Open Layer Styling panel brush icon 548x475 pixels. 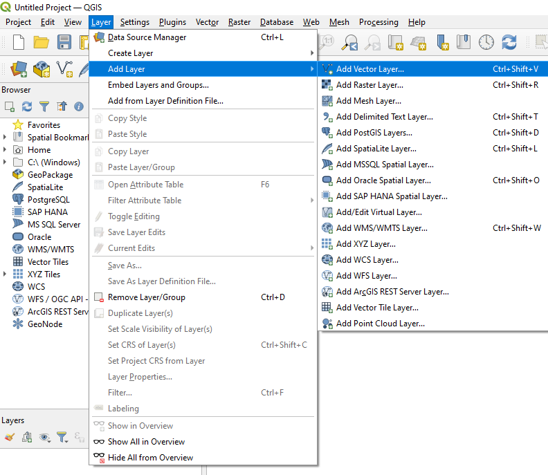pos(10,437)
